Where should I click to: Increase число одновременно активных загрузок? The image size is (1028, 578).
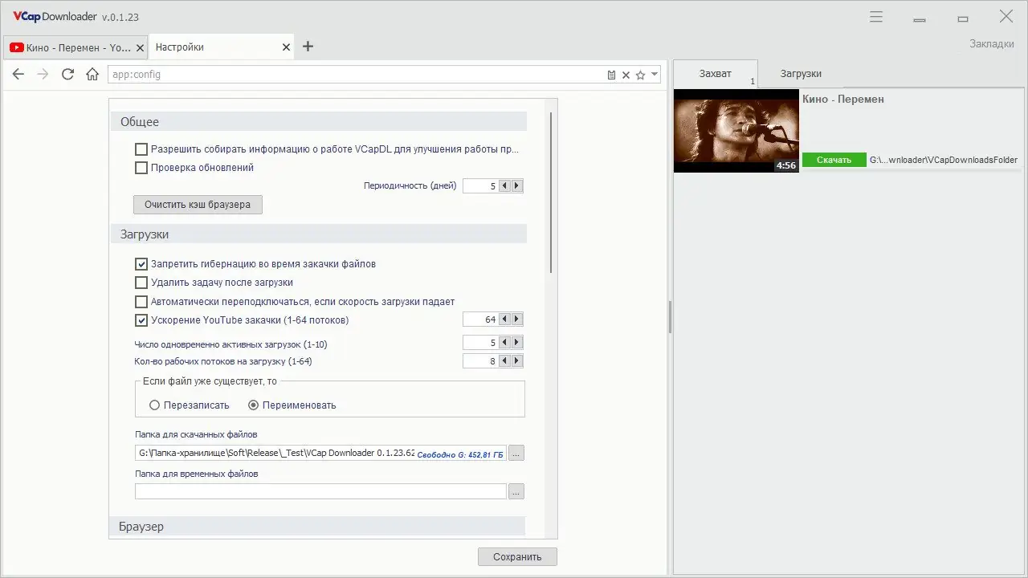516,343
